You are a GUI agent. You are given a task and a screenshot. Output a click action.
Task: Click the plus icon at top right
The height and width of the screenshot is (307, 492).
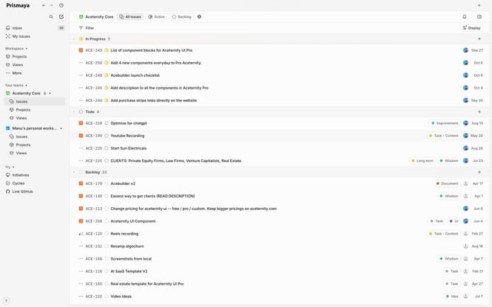[x=479, y=5]
